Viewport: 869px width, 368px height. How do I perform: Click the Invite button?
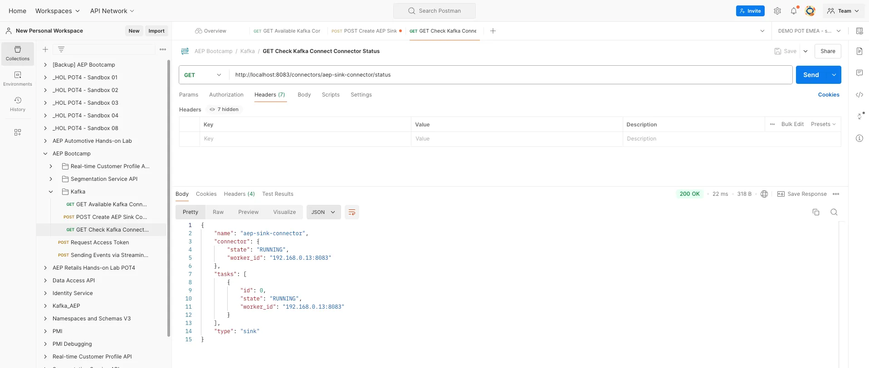tap(750, 11)
